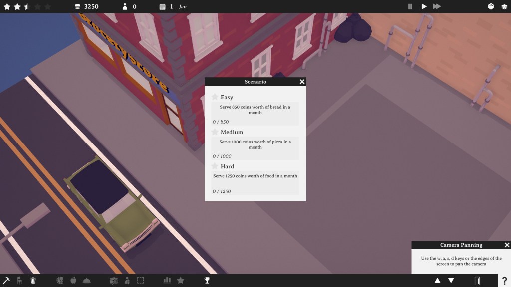This screenshot has height=287, width=511.
Task: Click the door exit icon
Action: [x=478, y=280]
